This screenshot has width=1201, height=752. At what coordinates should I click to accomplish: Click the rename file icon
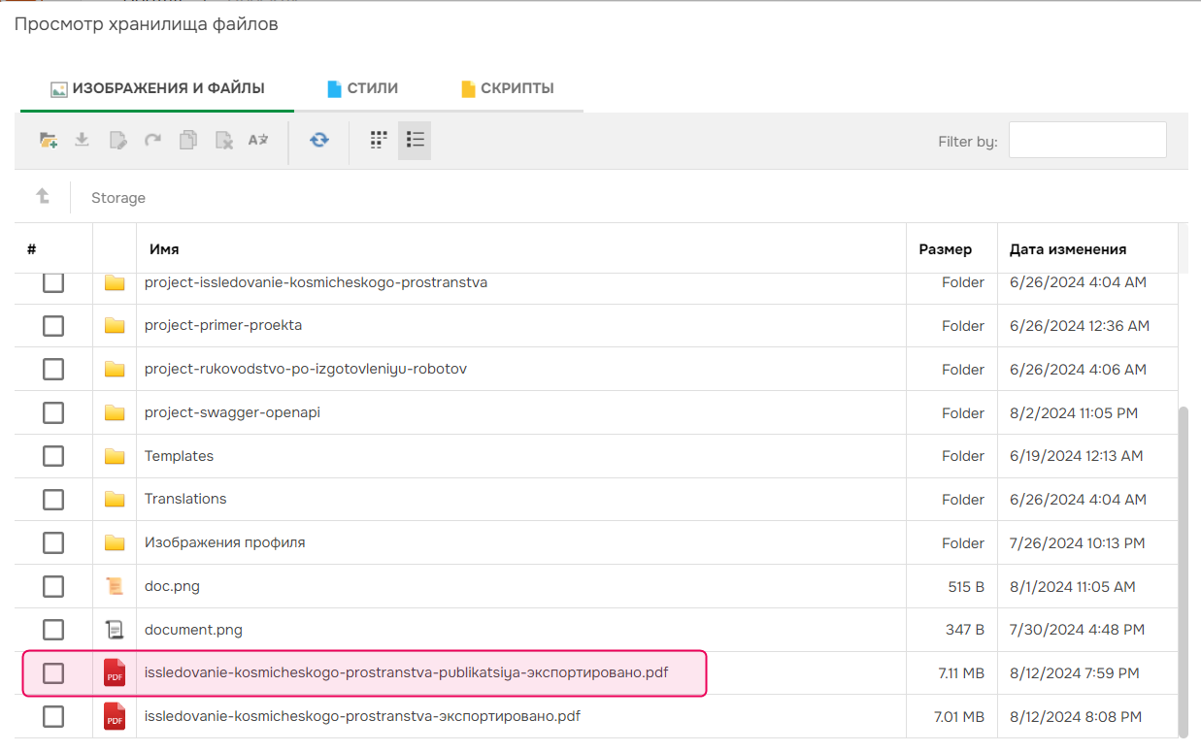pos(117,141)
